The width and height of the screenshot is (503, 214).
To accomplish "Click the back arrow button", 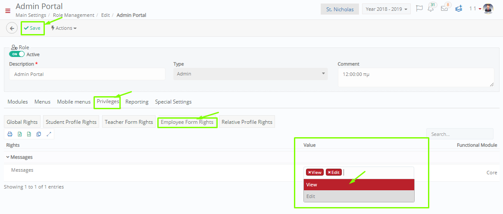I will (12, 28).
